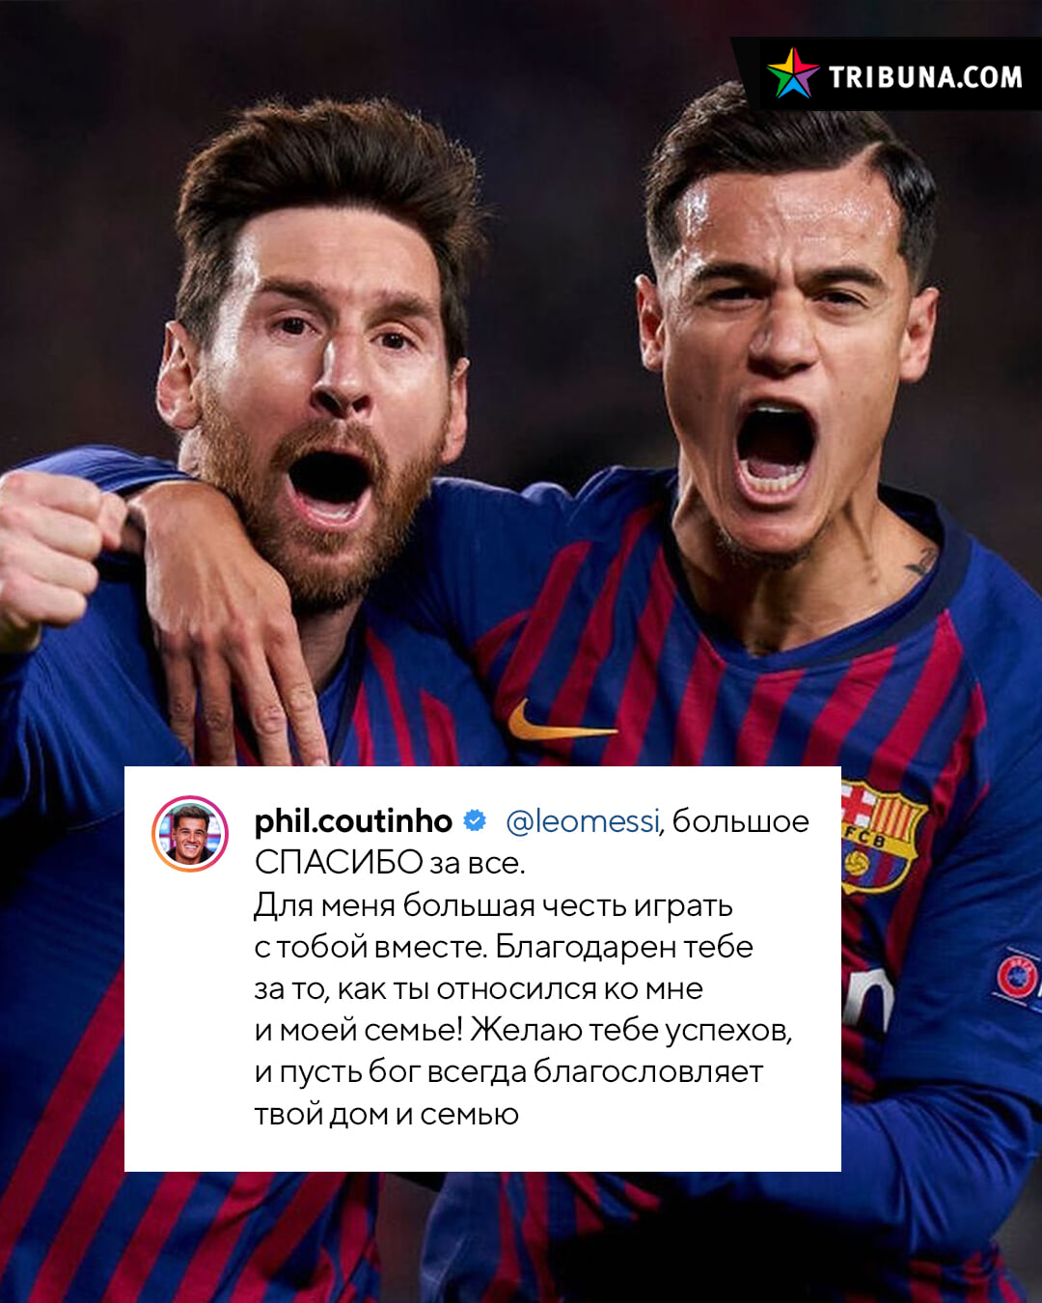Click the multicolored Tribuna star logo
Screen dimensions: 1042x1303
click(793, 74)
